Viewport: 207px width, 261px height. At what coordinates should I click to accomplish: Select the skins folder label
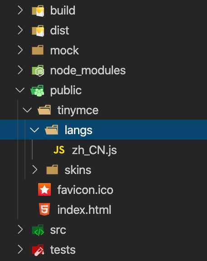pyautogui.click(x=78, y=170)
